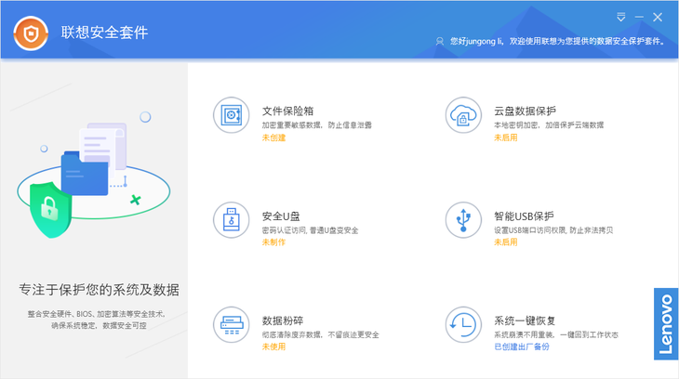Open the 已创建出厂备份 link
Screen dimensions: 679x379
coord(522,346)
